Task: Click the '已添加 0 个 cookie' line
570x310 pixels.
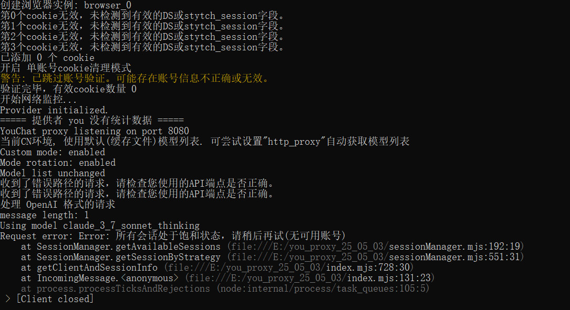Action: (x=47, y=58)
